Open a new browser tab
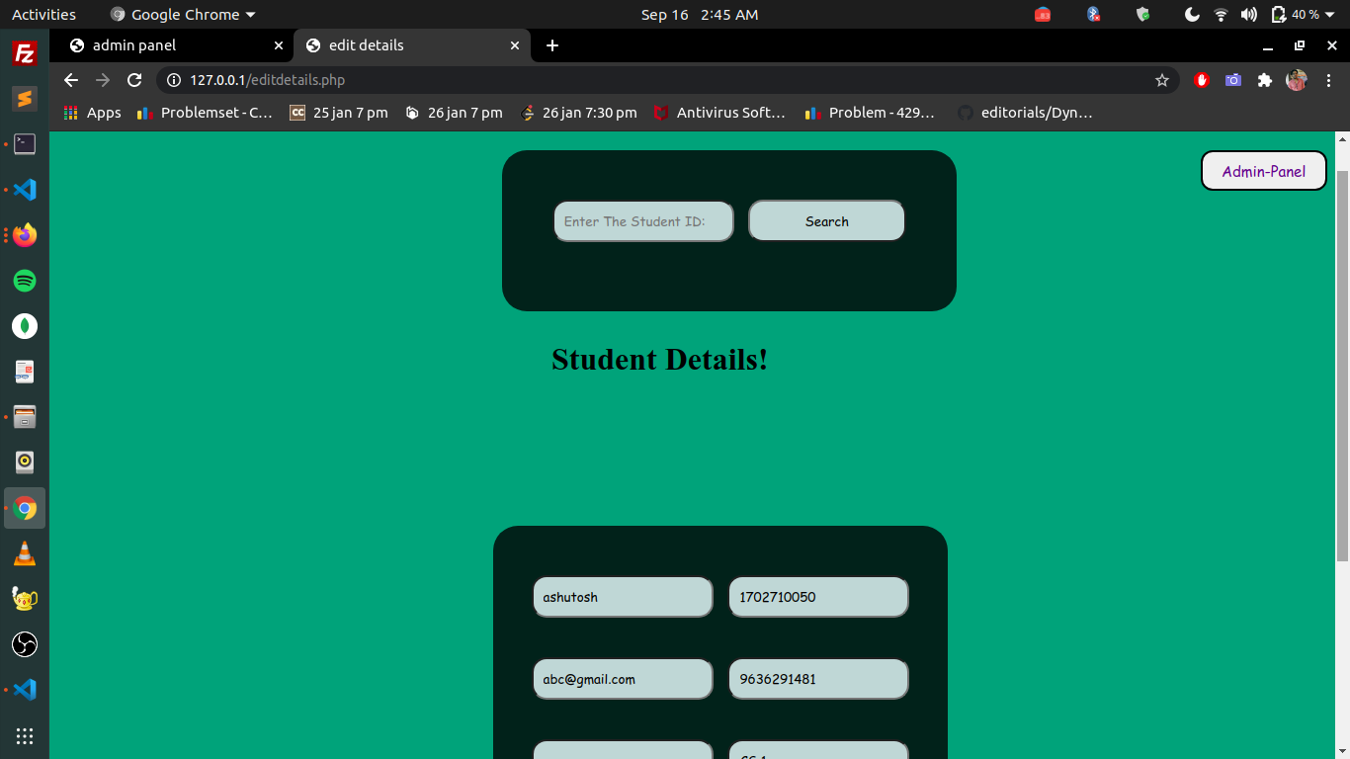The image size is (1350, 759). [x=552, y=45]
